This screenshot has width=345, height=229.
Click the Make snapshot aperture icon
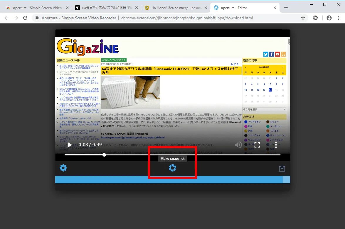click(172, 168)
